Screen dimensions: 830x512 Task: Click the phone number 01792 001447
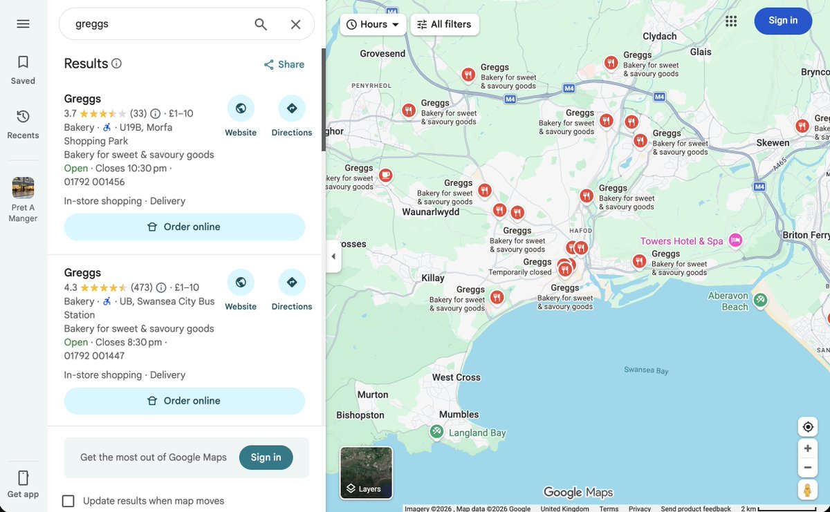(94, 357)
